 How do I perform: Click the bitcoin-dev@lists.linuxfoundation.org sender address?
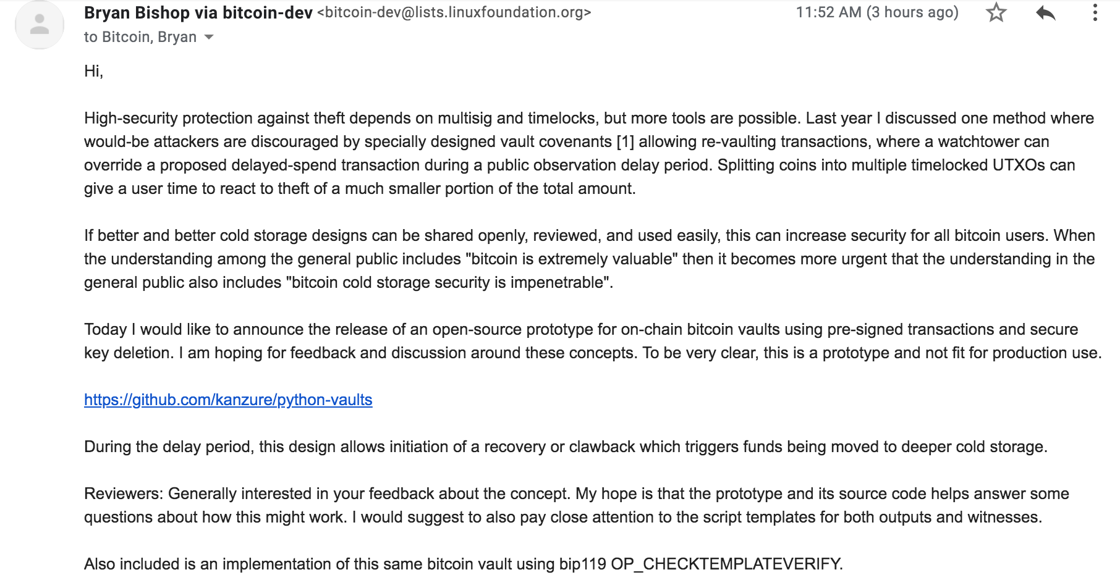(x=454, y=12)
